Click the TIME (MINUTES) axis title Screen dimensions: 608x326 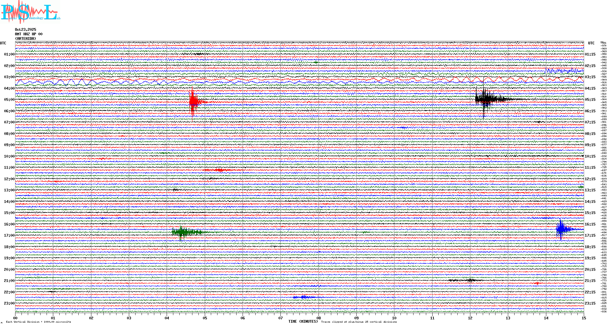tap(303, 321)
